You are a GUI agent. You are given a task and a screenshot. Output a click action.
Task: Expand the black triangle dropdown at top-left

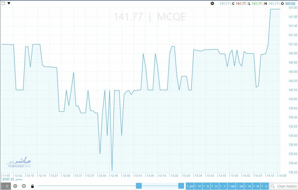[9, 3]
